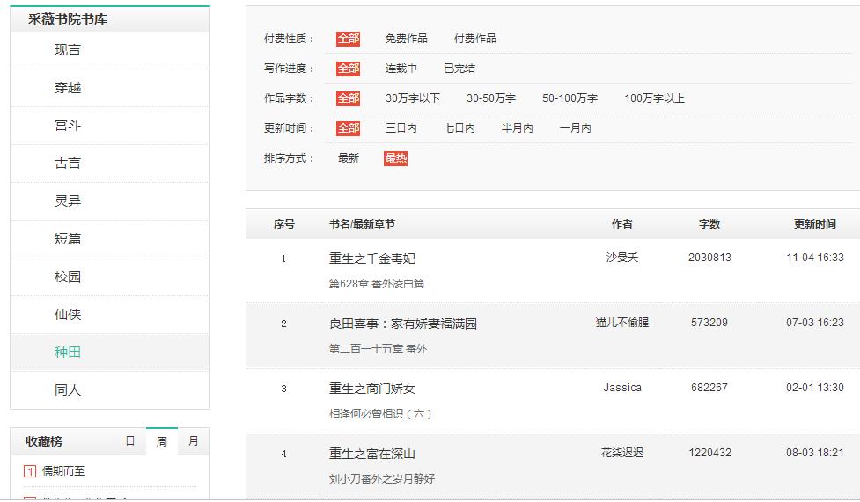The image size is (860, 502).
Task: Open book 良田喜事：家有娇妻福满园
Action: pyautogui.click(x=402, y=324)
